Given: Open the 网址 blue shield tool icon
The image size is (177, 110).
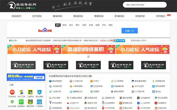Looking at the screenshot, I should pos(40,92).
